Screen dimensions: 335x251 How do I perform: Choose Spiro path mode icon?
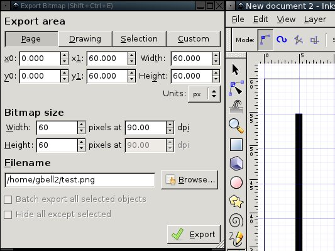282,40
